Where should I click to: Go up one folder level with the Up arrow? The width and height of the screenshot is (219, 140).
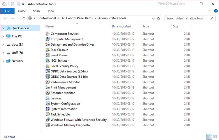click(x=24, y=18)
